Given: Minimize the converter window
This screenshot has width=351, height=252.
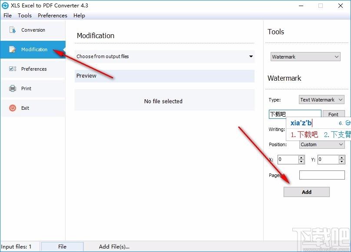Looking at the screenshot, I should (301, 6).
